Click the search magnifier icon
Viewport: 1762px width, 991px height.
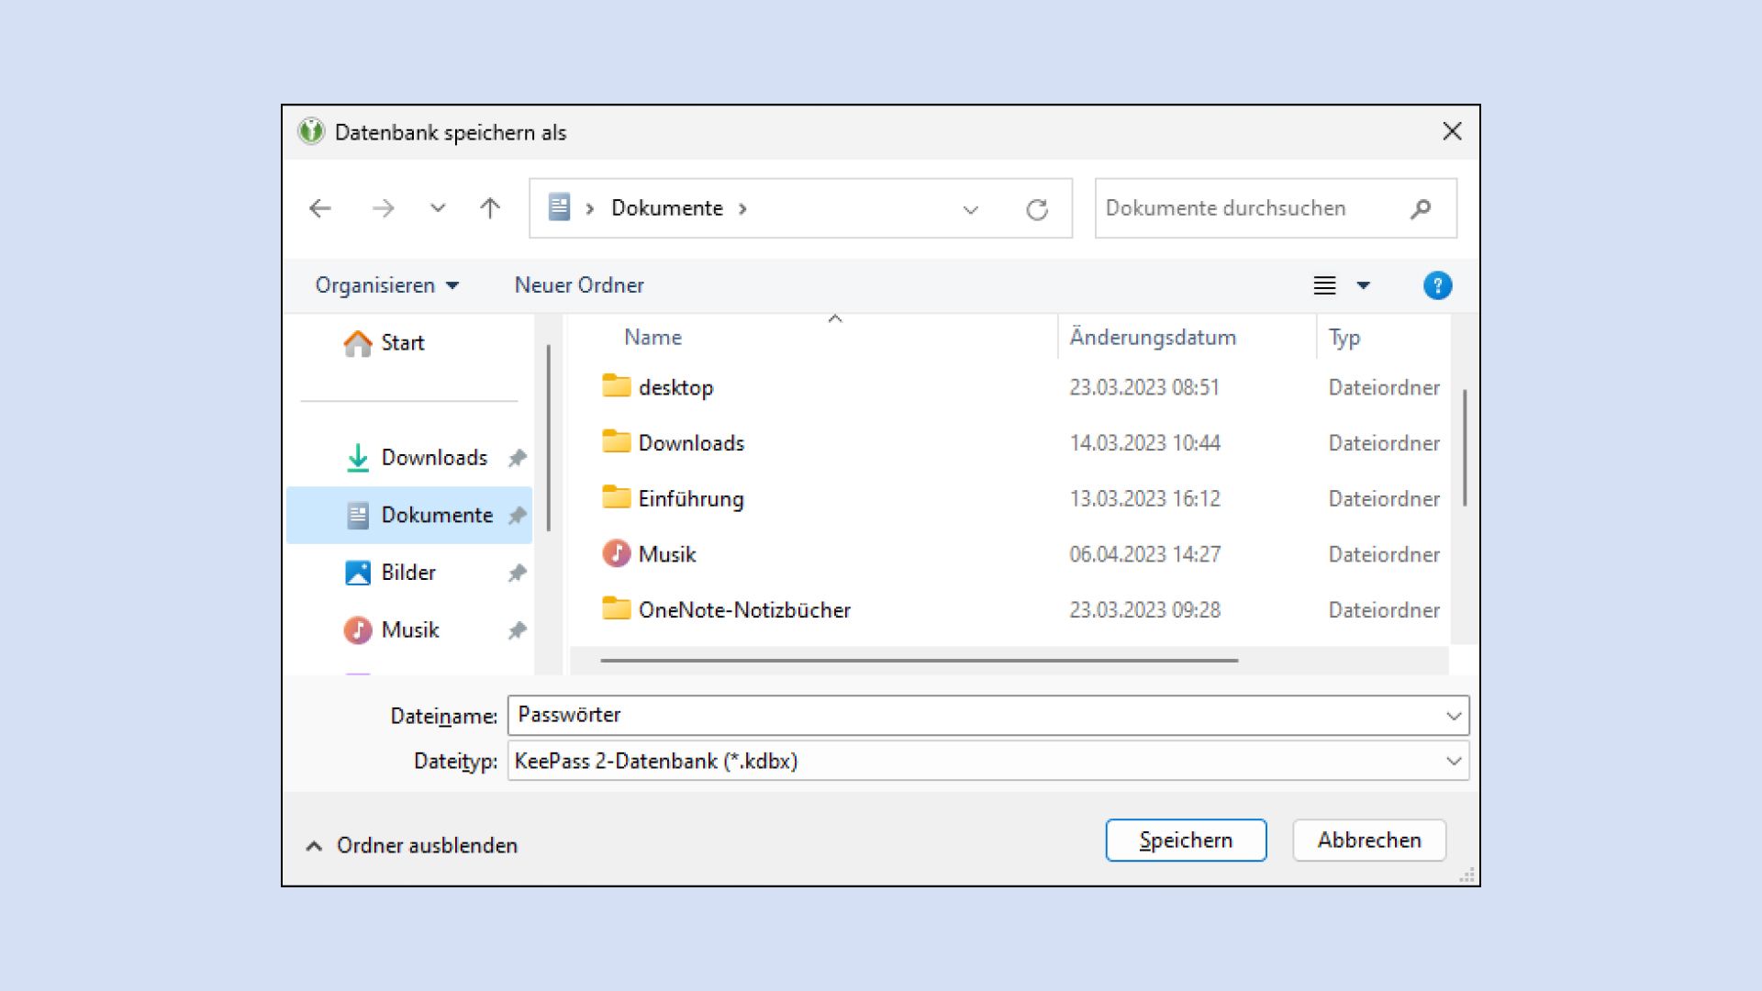1420,208
